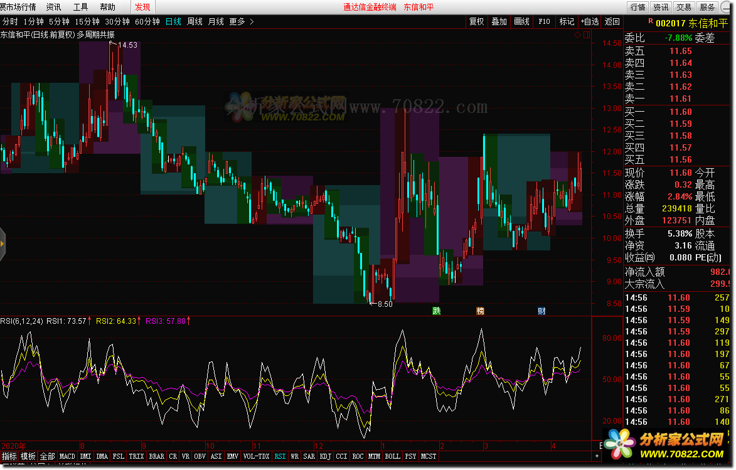Select the 模板 tab at the bottom
736x470 pixels.
[28, 456]
